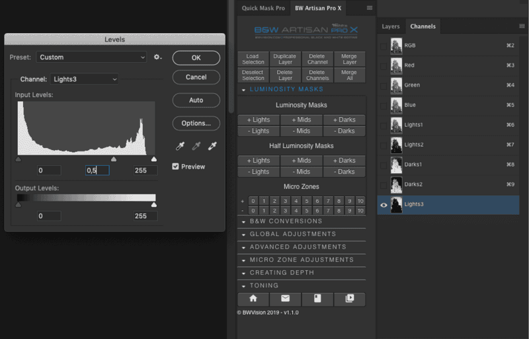Toggle visibility of the Darks1 channel
529x339 pixels.
tap(384, 165)
